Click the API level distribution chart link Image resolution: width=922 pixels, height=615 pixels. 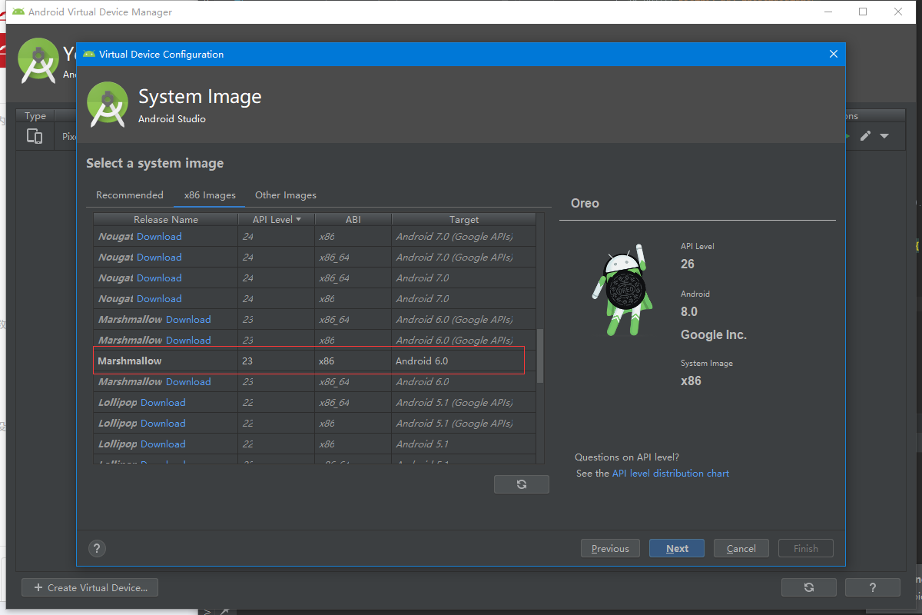tap(671, 473)
